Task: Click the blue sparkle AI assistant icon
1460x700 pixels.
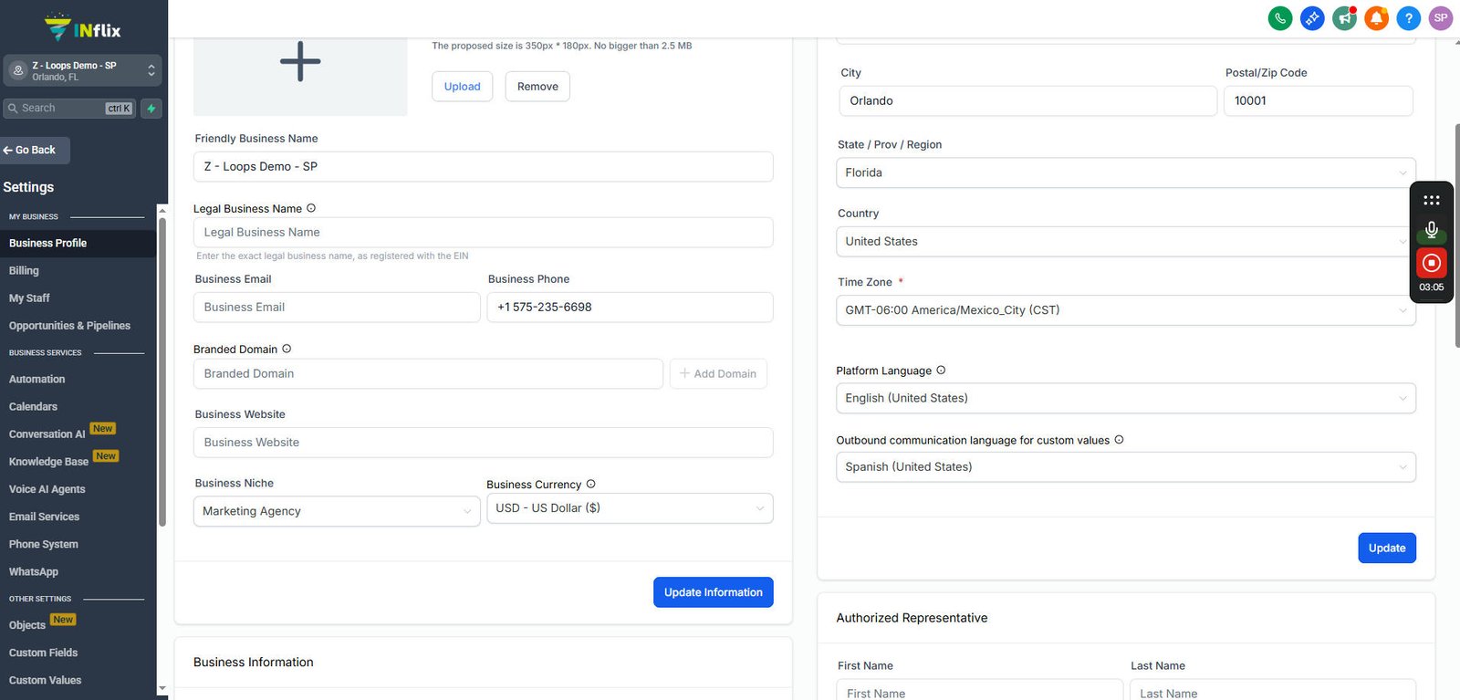Action: pyautogui.click(x=1312, y=17)
